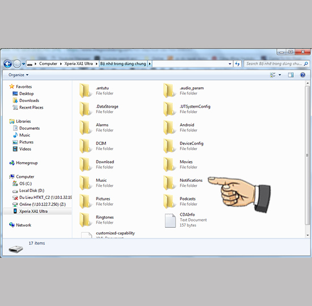Select the CDAInfo text document icon
Image resolution: width=312 pixels, height=306 pixels.
[x=170, y=220]
